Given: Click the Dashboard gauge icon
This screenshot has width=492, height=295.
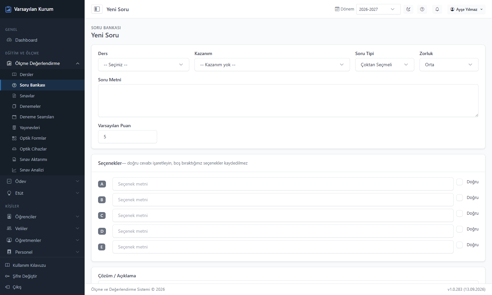Looking at the screenshot, I should click(9, 40).
